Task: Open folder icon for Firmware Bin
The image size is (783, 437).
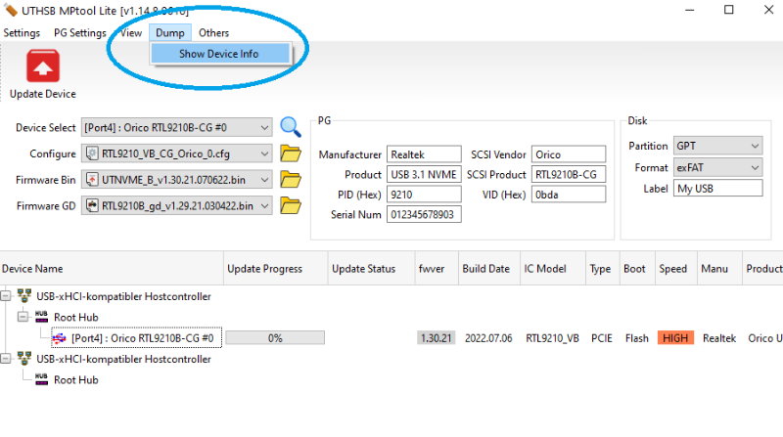Action: pos(290,180)
